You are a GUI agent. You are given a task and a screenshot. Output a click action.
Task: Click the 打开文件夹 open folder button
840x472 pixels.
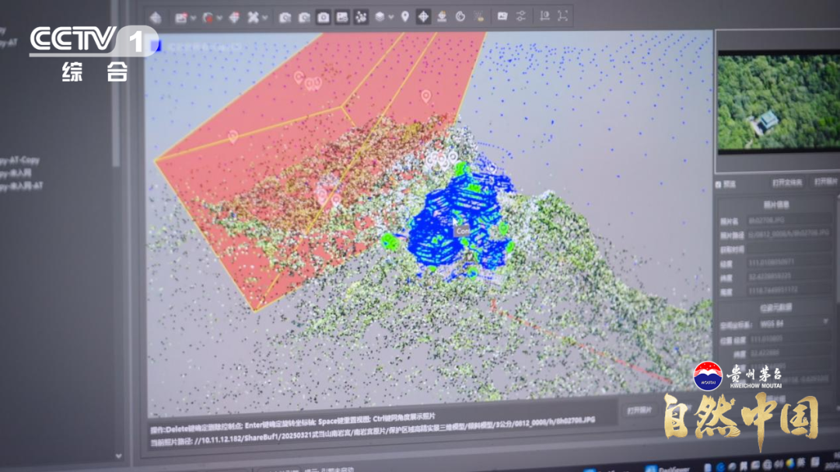click(787, 182)
